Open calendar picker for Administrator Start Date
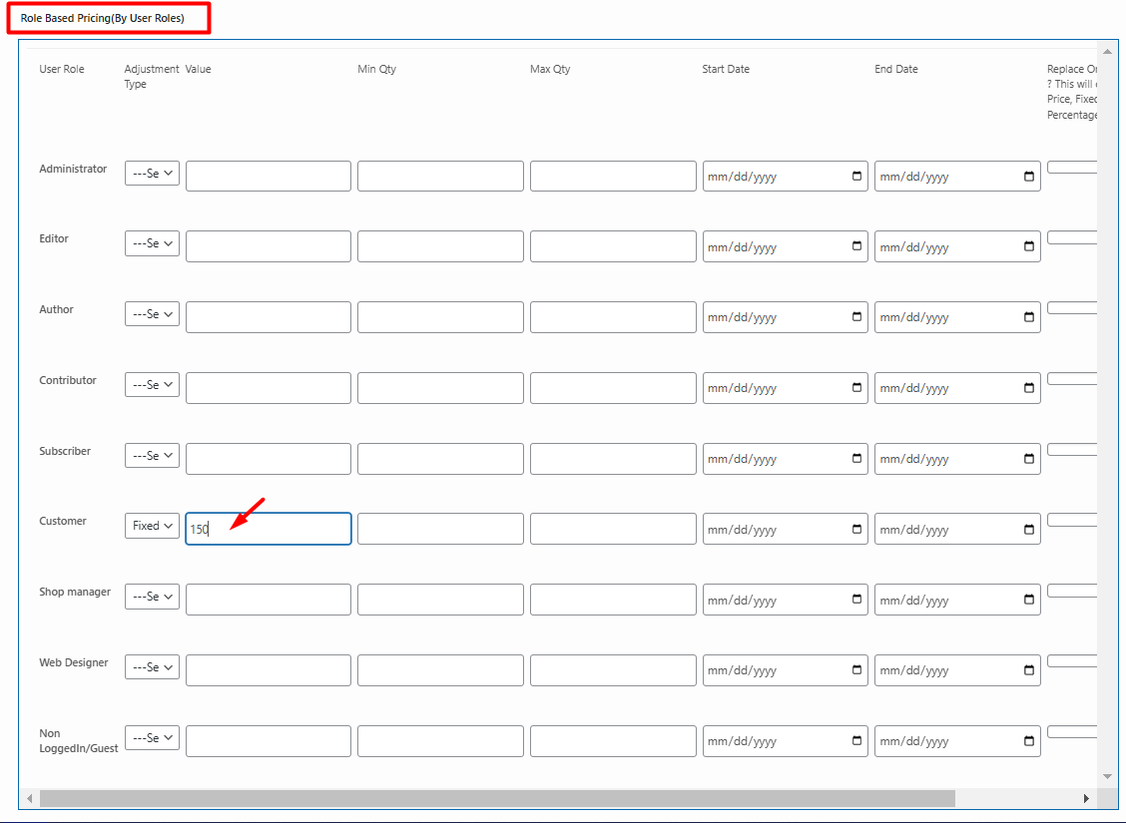 click(x=856, y=177)
